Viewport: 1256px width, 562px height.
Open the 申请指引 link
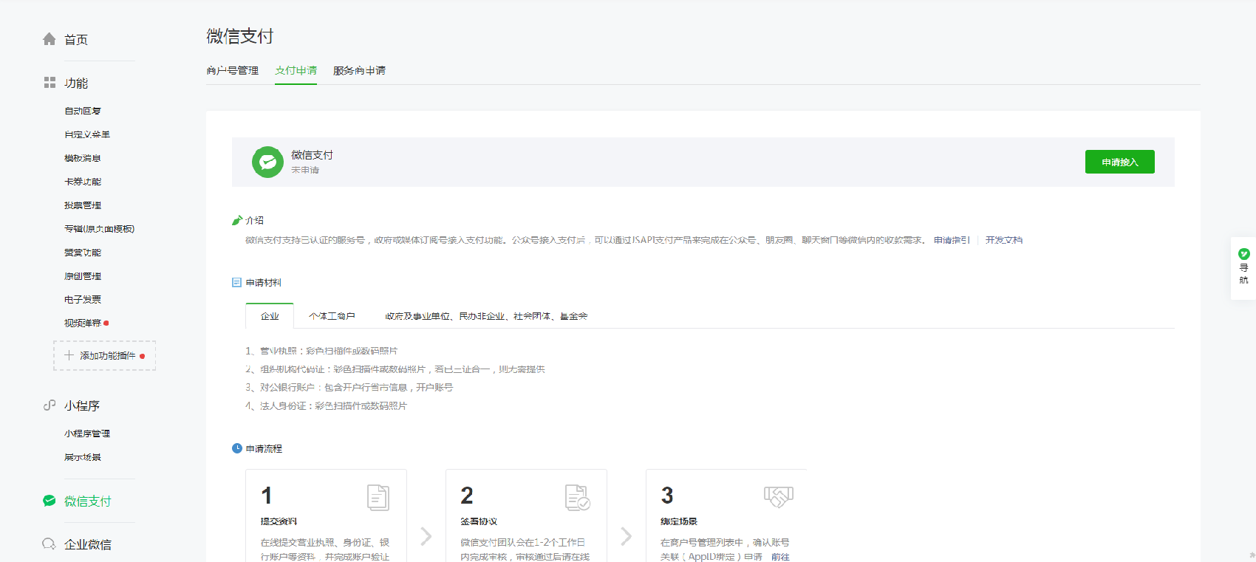tap(952, 240)
